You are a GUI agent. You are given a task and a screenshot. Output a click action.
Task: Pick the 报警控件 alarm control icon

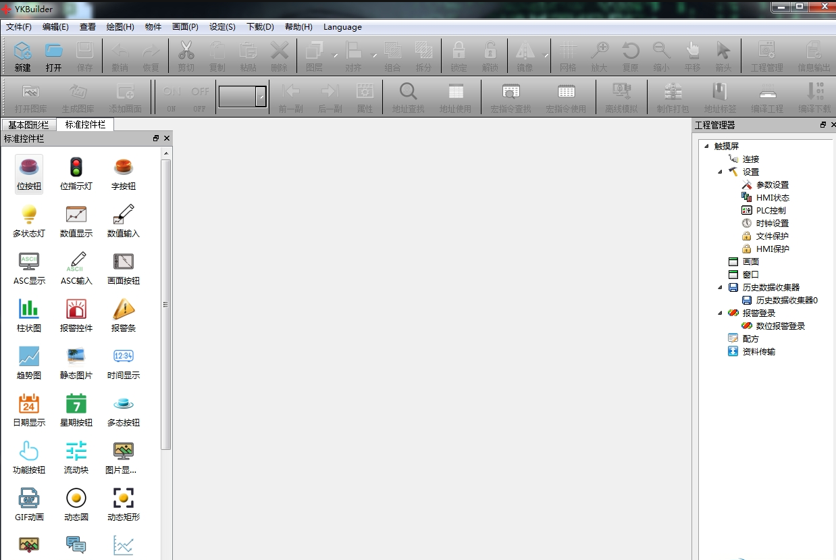pos(76,315)
